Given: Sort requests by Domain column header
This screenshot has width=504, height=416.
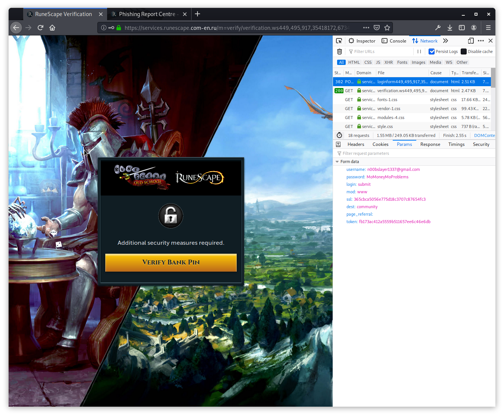Looking at the screenshot, I should click(x=365, y=73).
